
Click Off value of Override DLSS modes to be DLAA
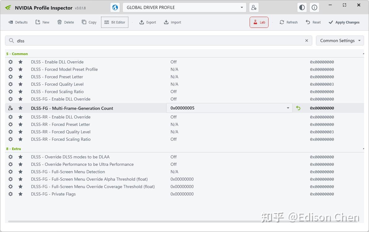[x=173, y=157]
